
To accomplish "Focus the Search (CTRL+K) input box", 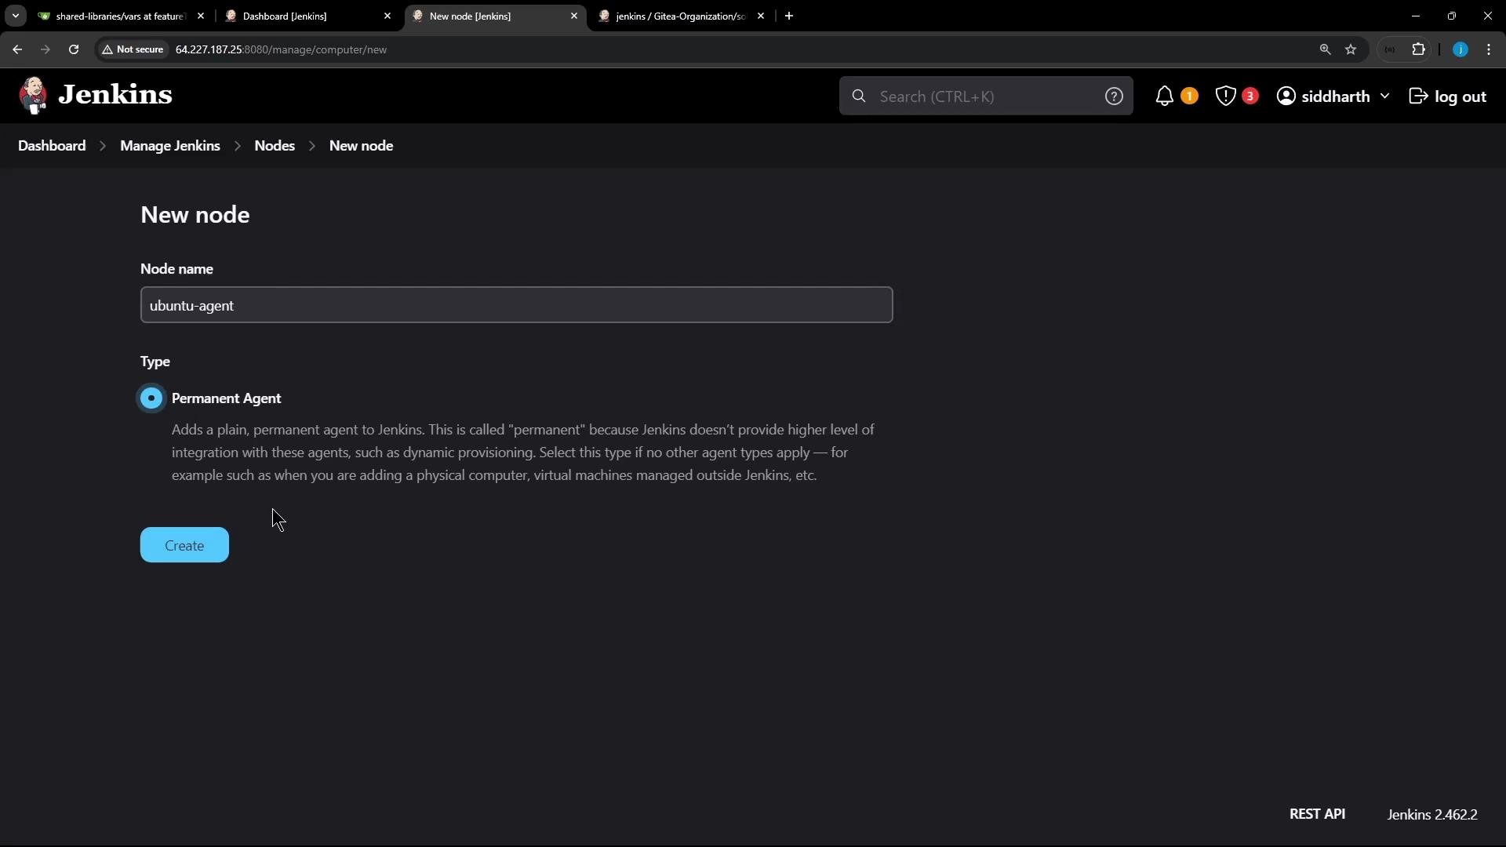I will (x=985, y=96).
